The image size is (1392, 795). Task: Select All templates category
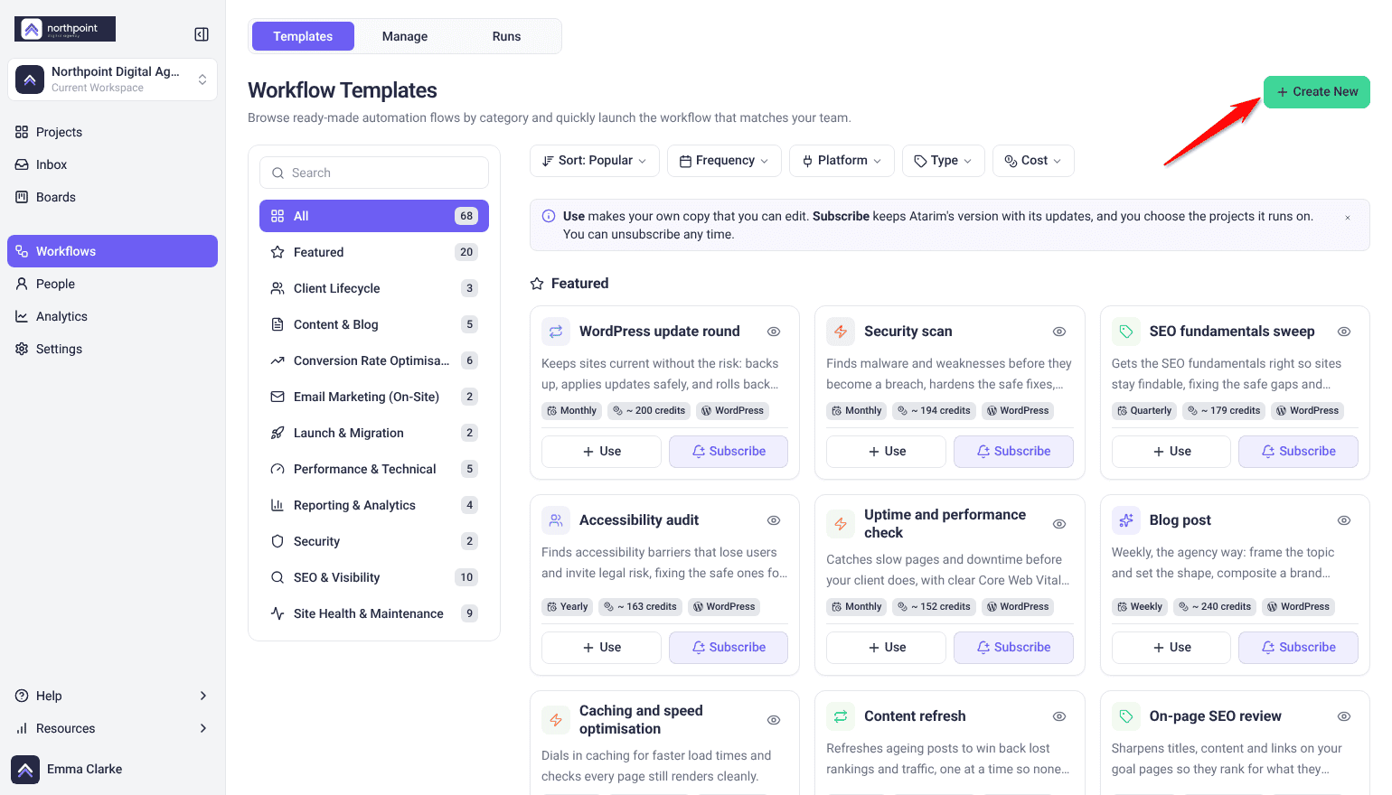tap(374, 216)
